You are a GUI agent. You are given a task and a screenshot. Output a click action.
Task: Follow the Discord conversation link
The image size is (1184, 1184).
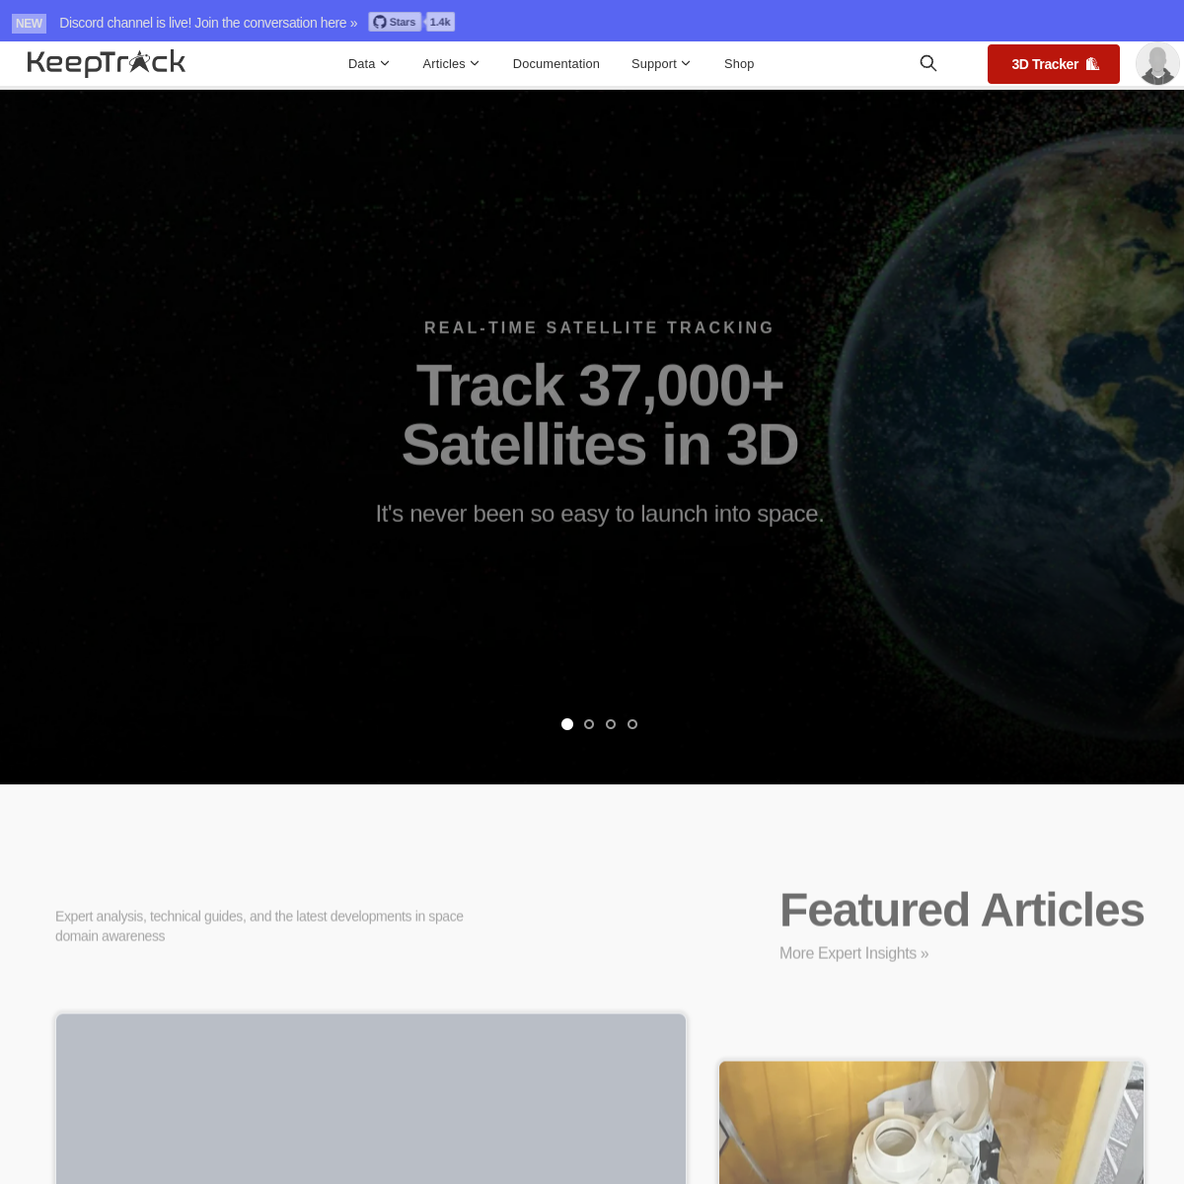207,21
